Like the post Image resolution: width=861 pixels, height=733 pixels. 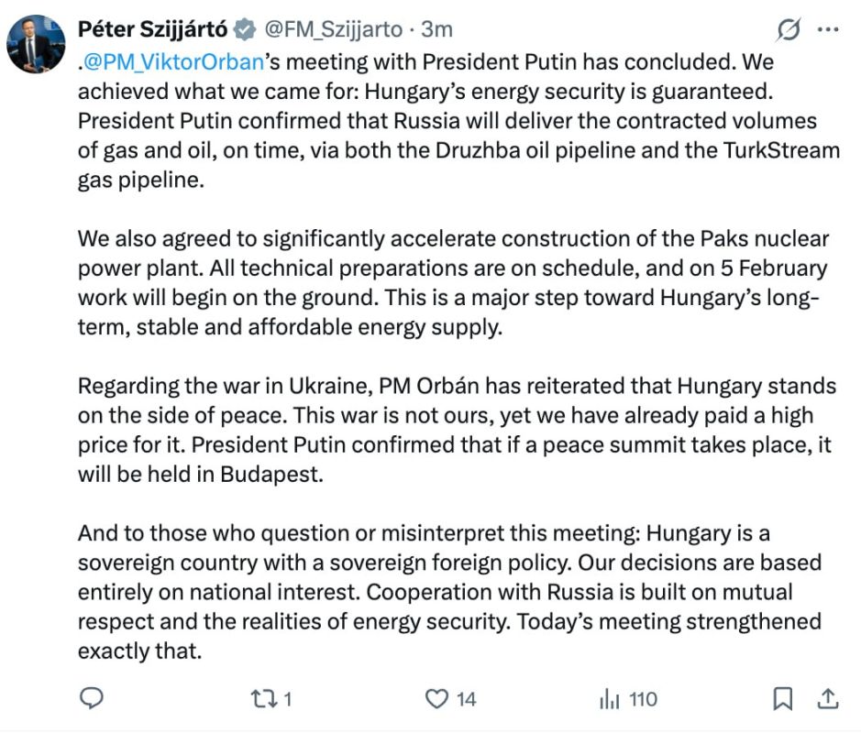(x=439, y=698)
